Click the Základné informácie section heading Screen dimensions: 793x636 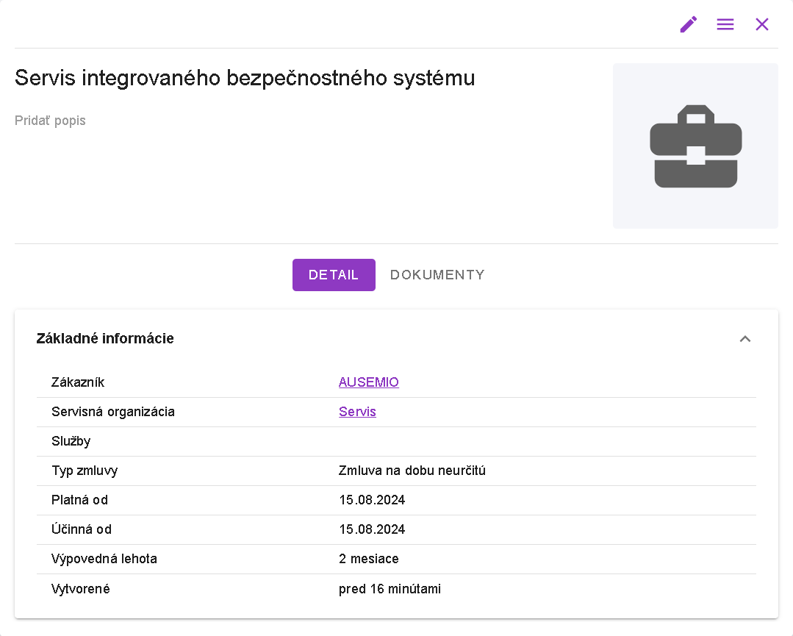coord(105,339)
